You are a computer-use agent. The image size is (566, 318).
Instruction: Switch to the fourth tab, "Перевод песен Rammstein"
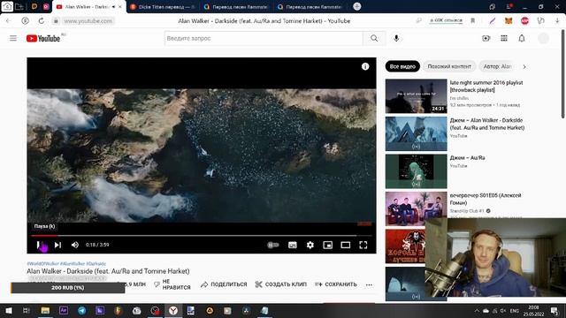(x=310, y=7)
